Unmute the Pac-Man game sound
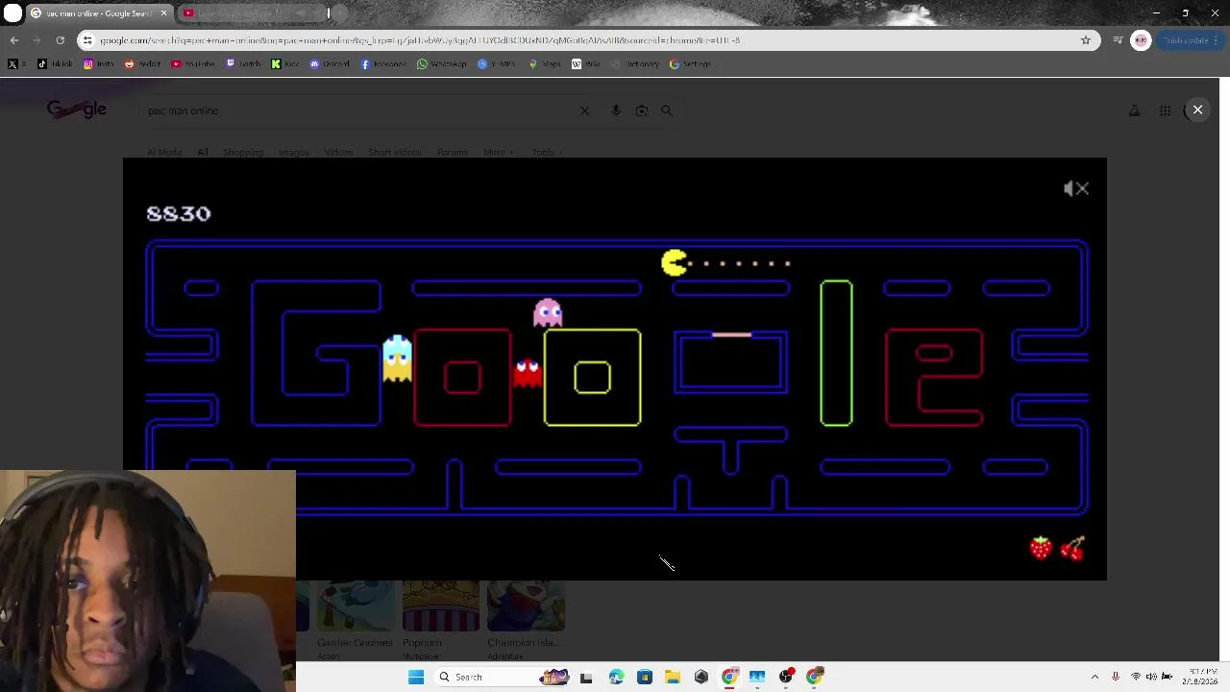Viewport: 1230px width, 692px height. click(x=1076, y=188)
